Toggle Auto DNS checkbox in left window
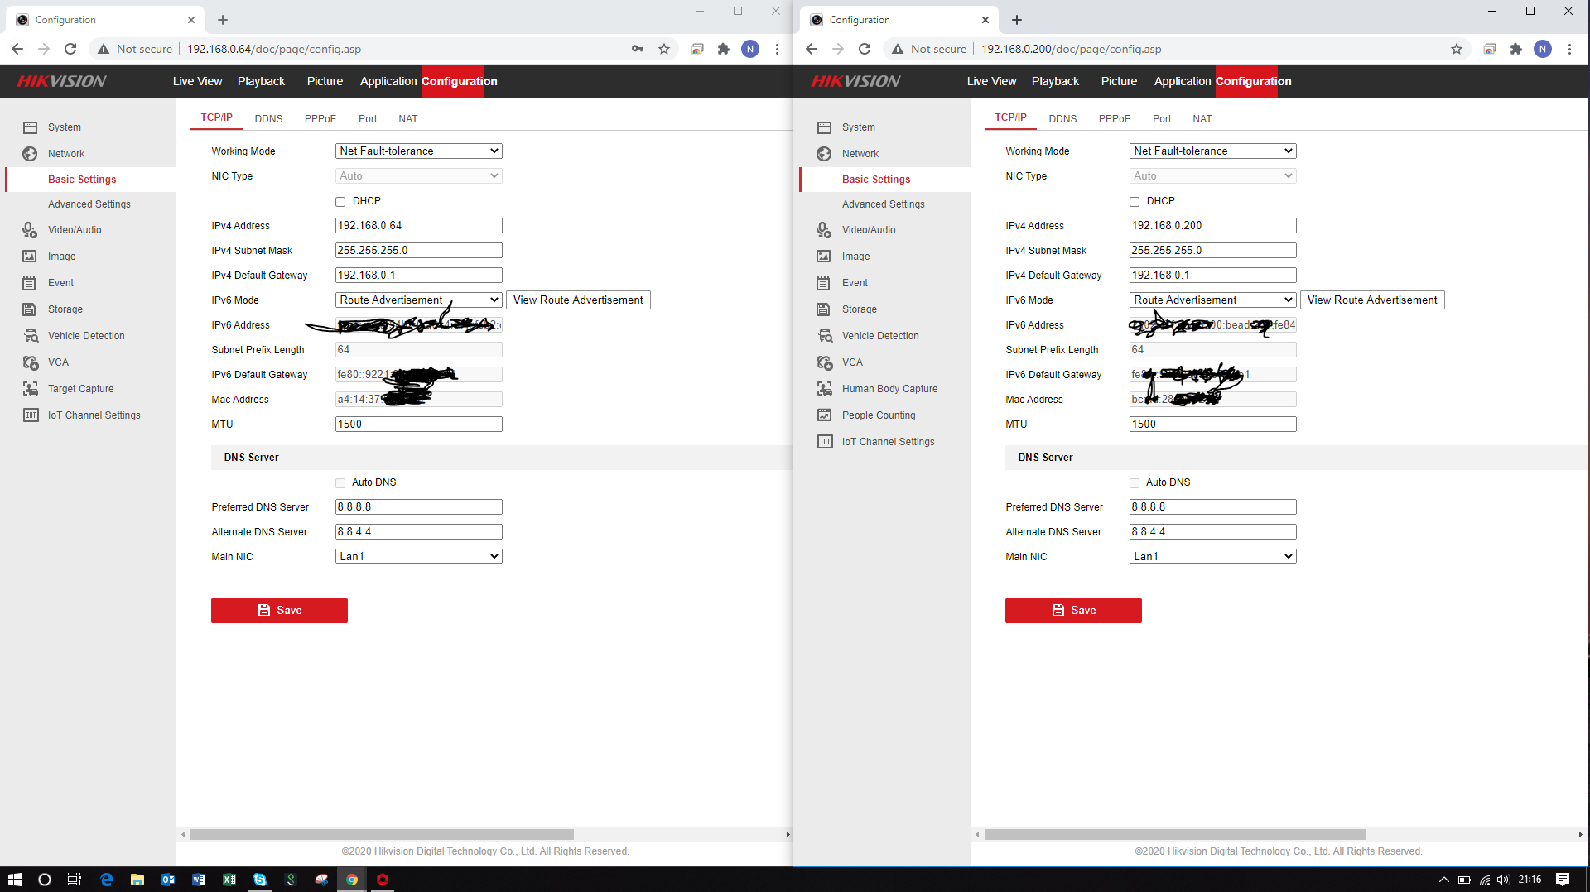Viewport: 1590px width, 892px height. [340, 483]
